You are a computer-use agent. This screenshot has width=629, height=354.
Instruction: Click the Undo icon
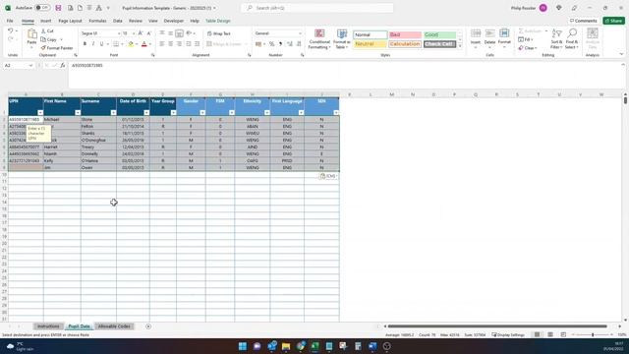(x=11, y=30)
